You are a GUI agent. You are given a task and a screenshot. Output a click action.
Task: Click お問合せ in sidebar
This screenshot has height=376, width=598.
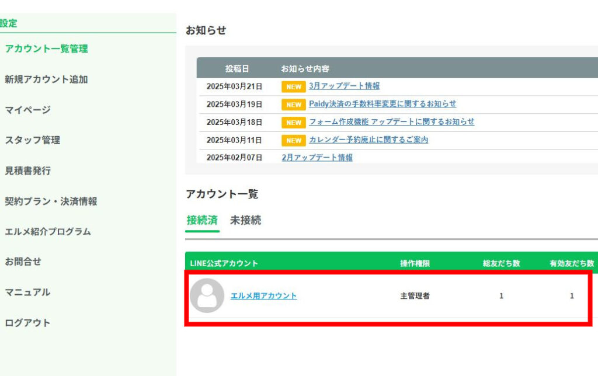(x=23, y=262)
